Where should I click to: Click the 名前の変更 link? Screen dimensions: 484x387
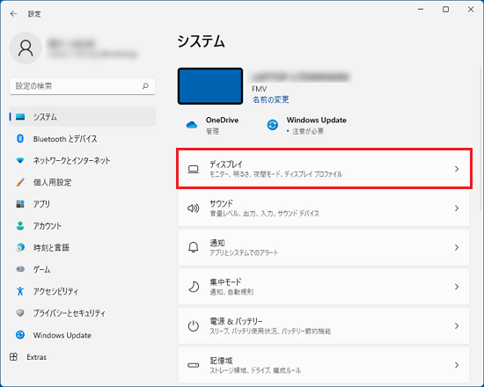click(271, 99)
